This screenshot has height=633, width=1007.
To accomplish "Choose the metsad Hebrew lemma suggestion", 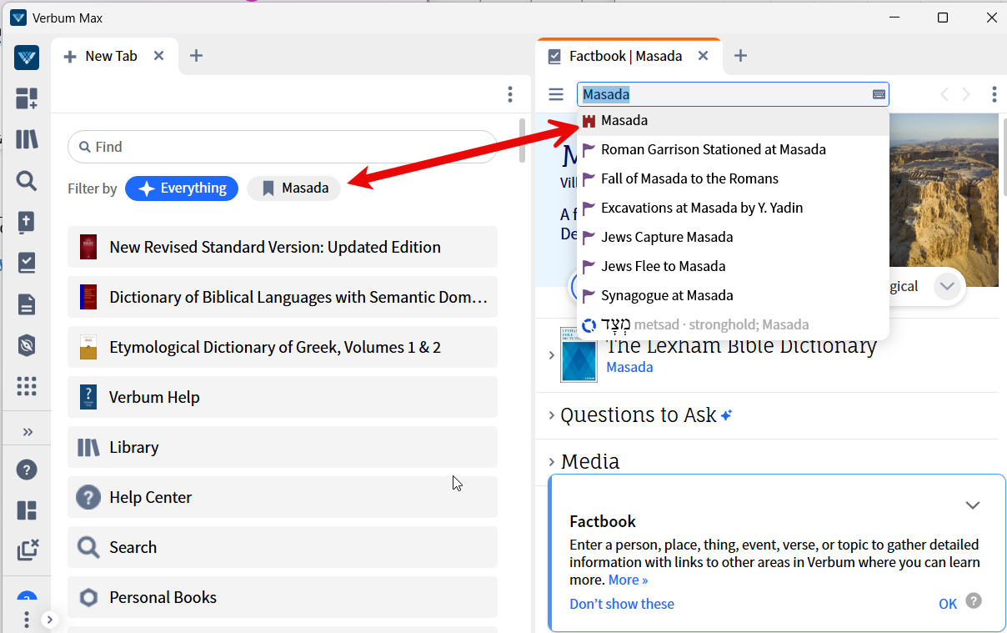I will click(x=733, y=324).
